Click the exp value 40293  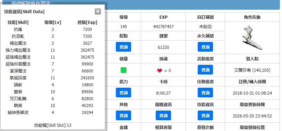pyautogui.click(x=87, y=106)
